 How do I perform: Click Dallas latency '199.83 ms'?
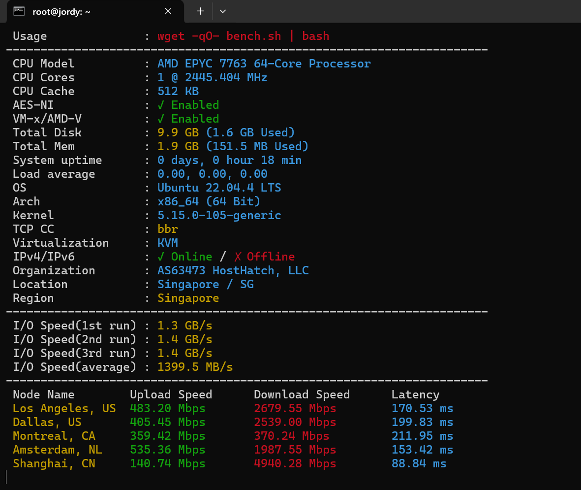tap(423, 422)
